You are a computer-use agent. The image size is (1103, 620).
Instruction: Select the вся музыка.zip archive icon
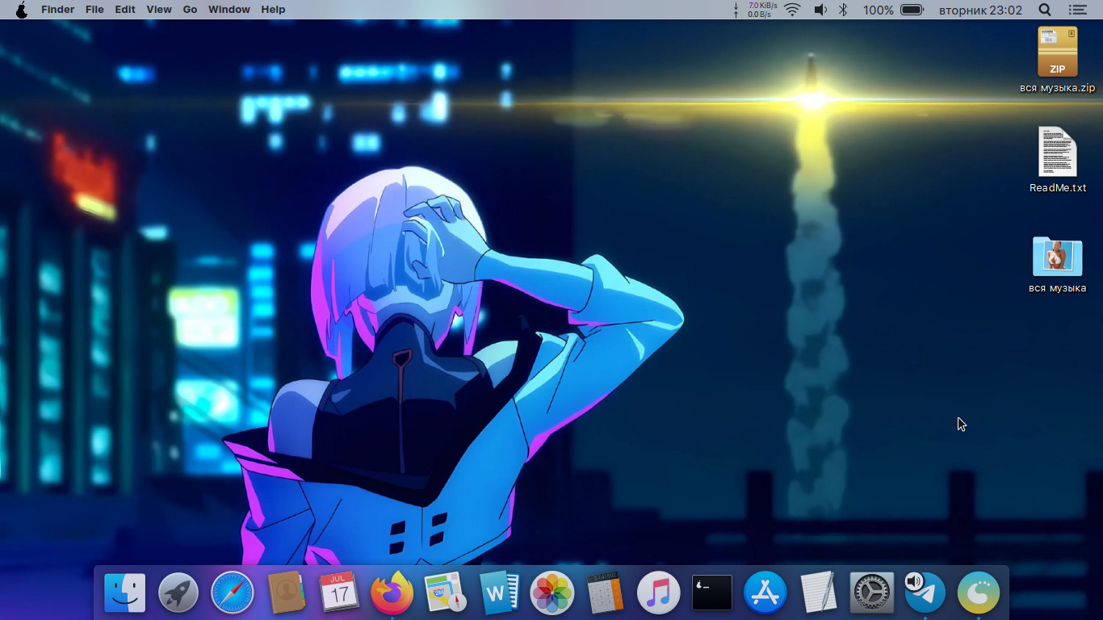pos(1058,52)
